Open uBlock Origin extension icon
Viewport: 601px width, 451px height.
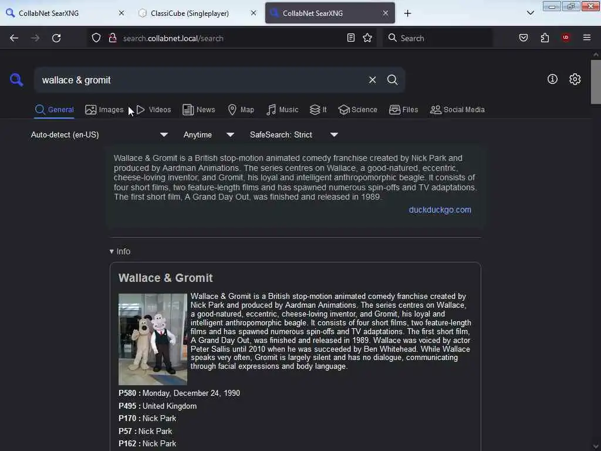click(x=565, y=37)
